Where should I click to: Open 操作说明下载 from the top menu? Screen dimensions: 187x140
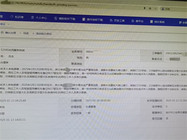point(93,19)
